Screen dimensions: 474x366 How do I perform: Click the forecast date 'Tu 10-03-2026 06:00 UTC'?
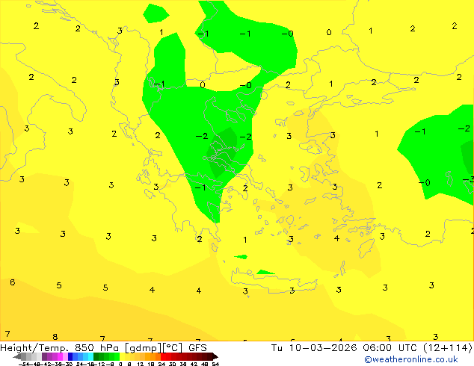(x=345, y=347)
